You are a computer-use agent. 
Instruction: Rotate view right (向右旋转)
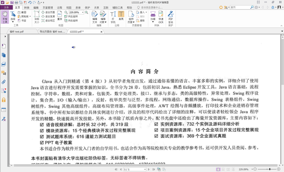pyautogui.click(x=71, y=21)
